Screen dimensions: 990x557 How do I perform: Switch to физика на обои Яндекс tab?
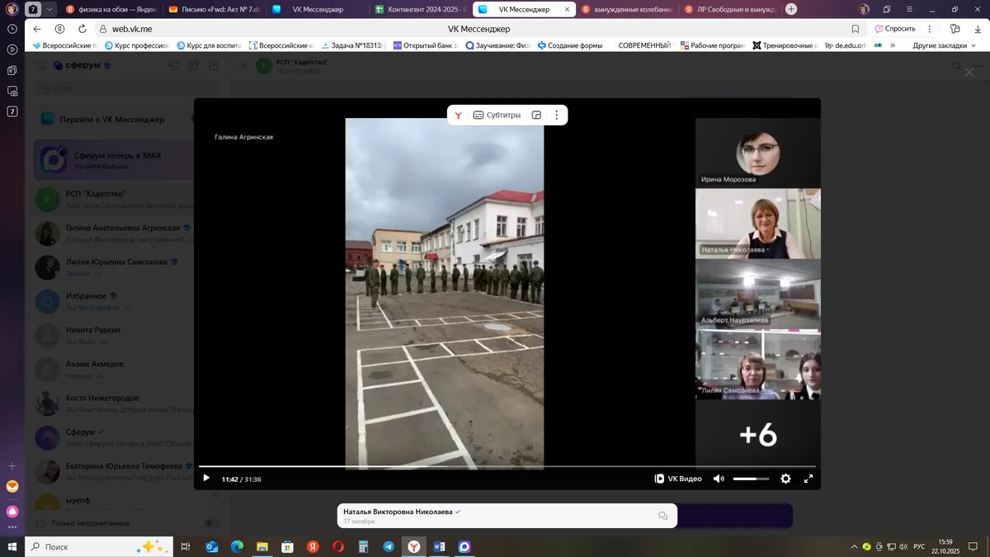(x=110, y=9)
